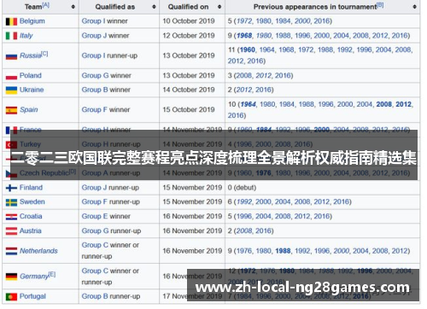Click the Spain flag icon
The height and width of the screenshot is (309, 427).
tap(11, 110)
